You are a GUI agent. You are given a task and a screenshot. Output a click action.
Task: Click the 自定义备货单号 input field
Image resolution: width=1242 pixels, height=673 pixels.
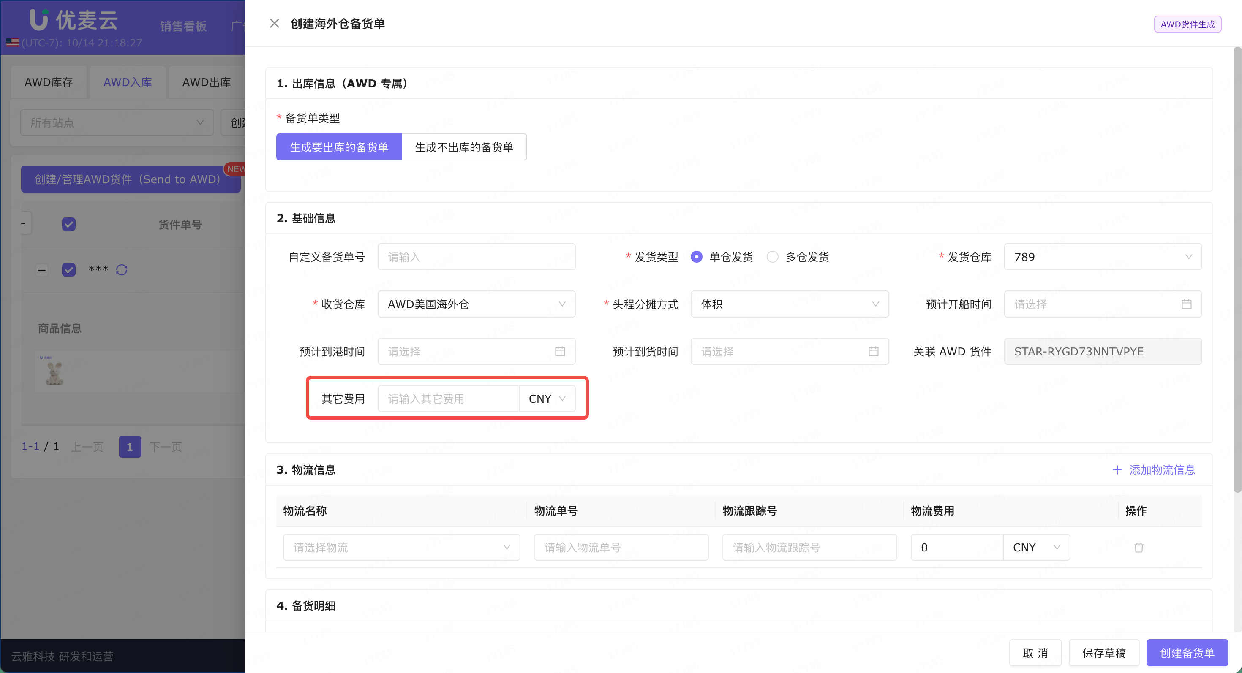coord(477,257)
